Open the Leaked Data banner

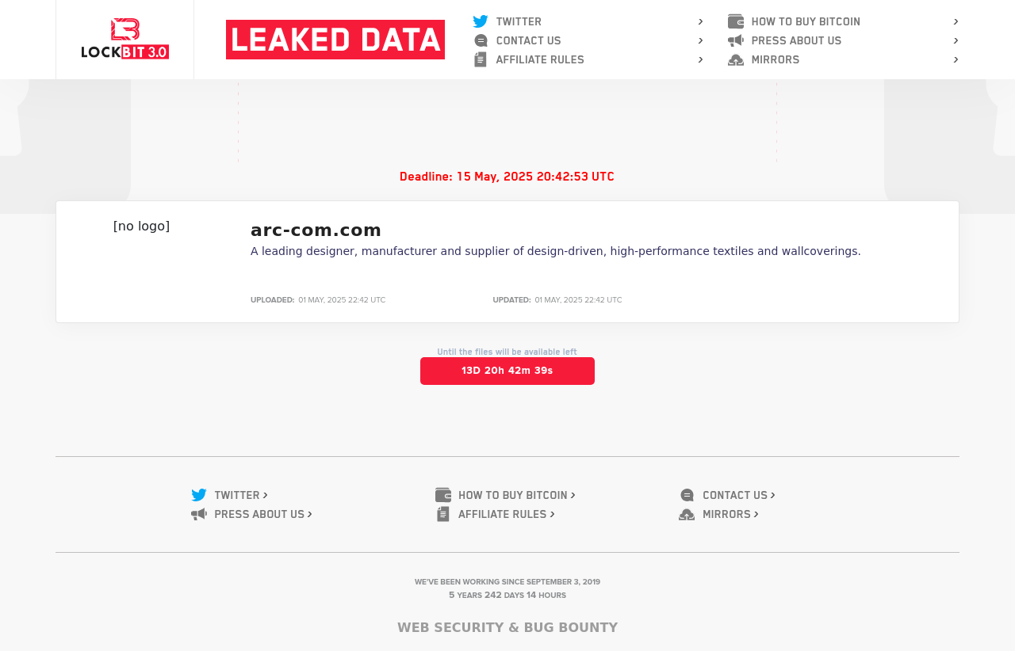point(335,40)
